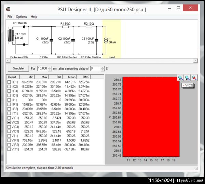The width and height of the screenshot is (205, 184).
Task: Enable the V(T1) result checkbox
Action: tap(9, 149)
